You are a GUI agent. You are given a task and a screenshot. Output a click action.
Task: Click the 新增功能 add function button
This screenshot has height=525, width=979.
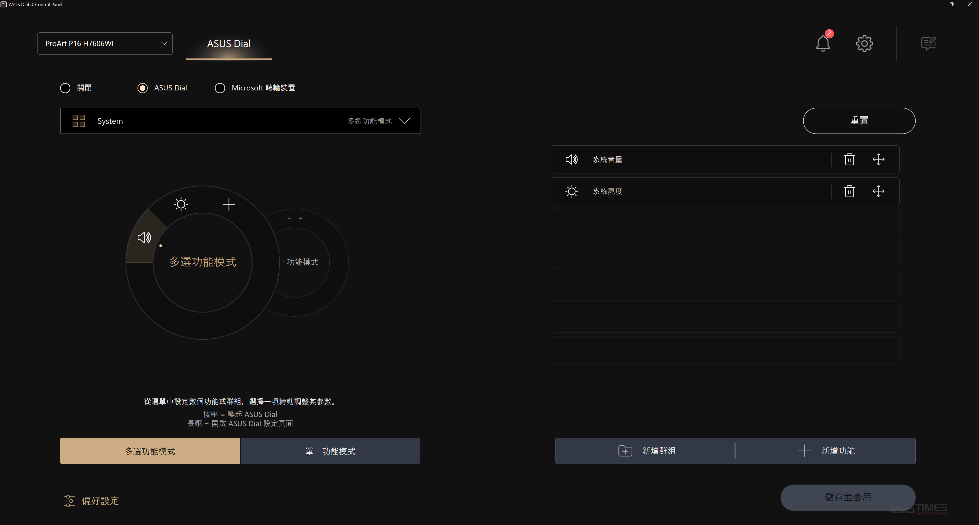(x=826, y=451)
